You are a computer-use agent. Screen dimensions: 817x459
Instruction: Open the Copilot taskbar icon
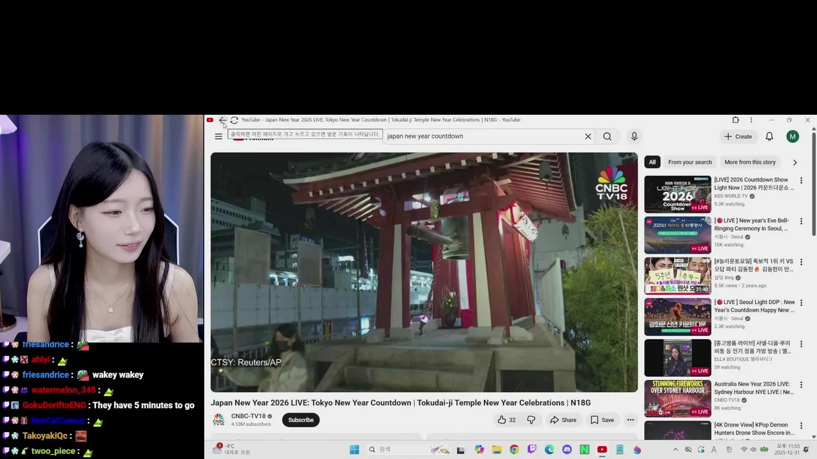(479, 449)
